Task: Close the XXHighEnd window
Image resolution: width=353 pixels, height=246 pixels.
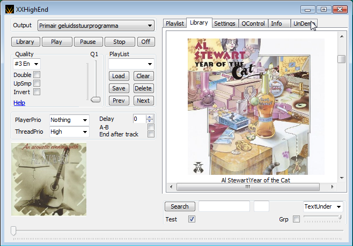Action: coord(340,10)
